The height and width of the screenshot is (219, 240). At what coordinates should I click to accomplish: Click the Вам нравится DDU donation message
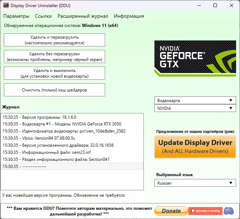[x=79, y=211]
